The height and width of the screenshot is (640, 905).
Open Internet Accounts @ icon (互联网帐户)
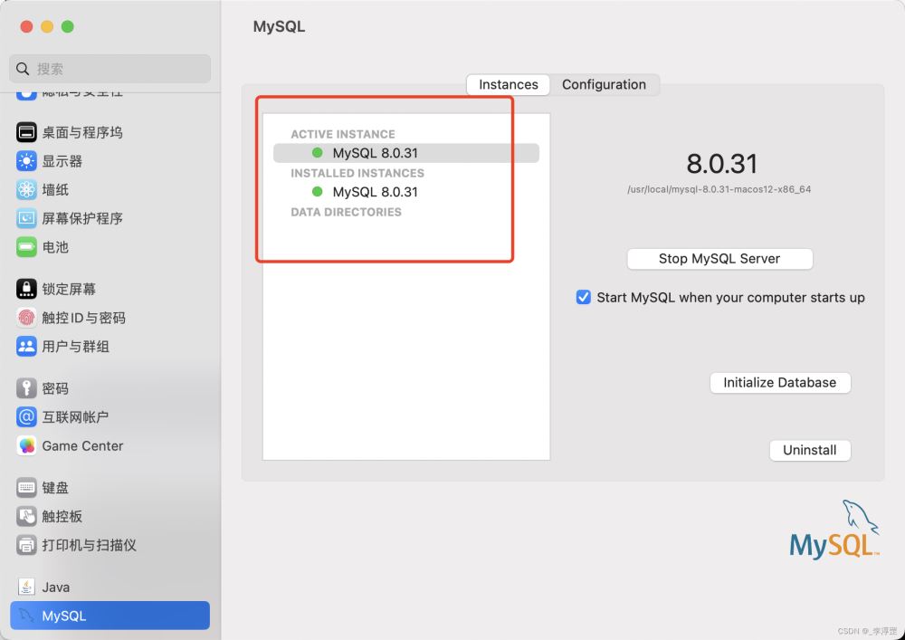point(26,416)
